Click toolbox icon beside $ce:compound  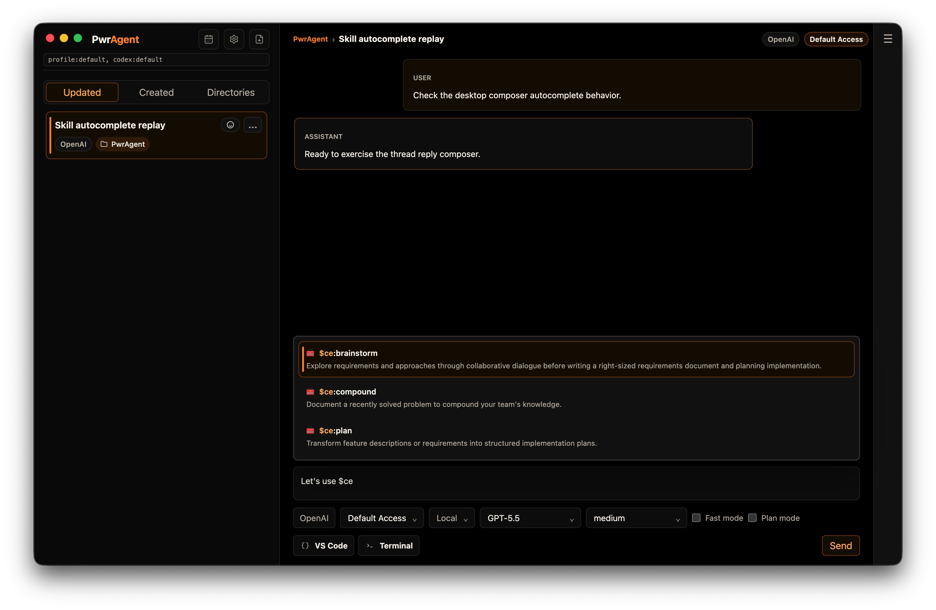(x=310, y=391)
